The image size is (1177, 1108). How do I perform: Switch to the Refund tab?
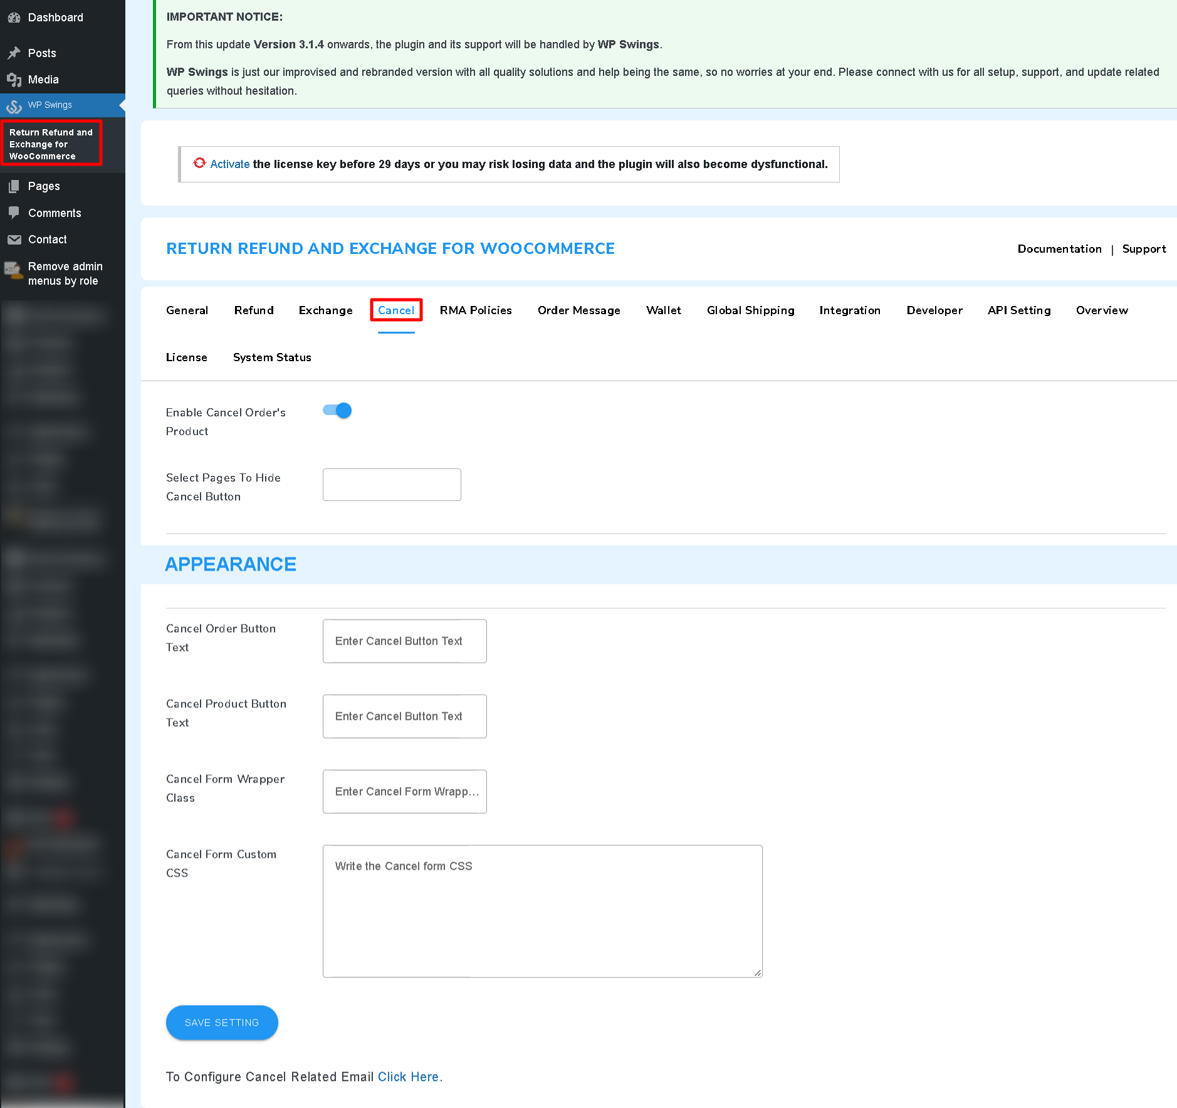(x=254, y=310)
